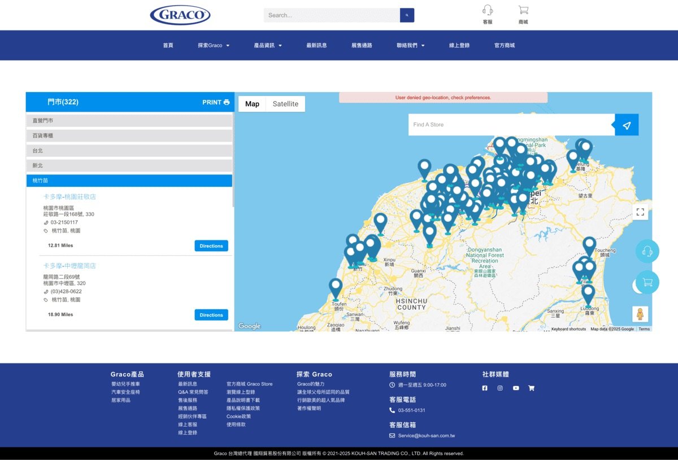Open the 隱私權保護政策 footer link

[243, 408]
